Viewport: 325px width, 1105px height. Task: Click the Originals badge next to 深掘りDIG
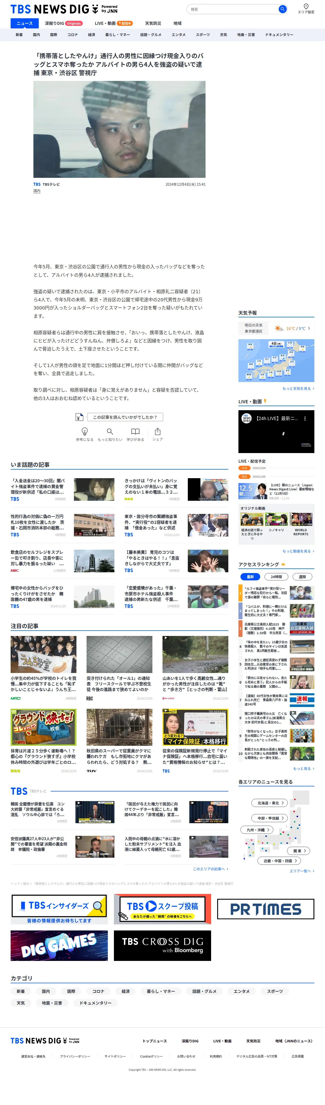tap(74, 24)
